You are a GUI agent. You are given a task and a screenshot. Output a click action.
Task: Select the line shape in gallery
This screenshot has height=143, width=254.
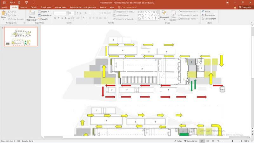coord(146,12)
